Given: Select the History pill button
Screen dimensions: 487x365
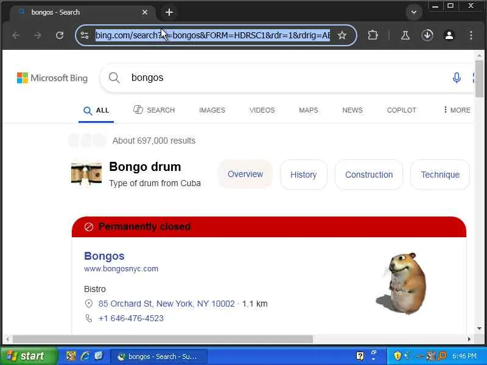Looking at the screenshot, I should point(303,175).
